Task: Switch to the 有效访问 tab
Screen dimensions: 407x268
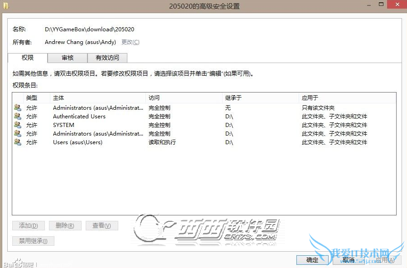Action: pos(107,58)
